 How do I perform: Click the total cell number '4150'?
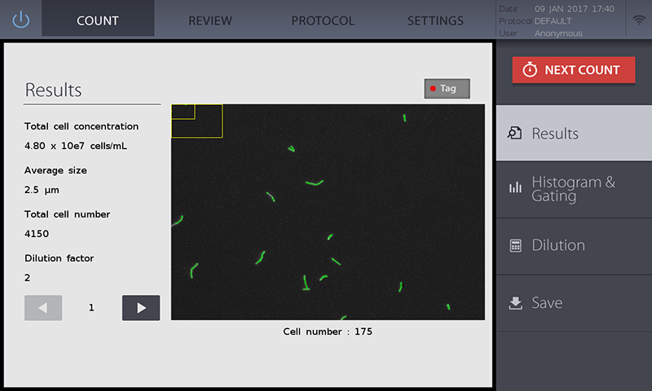coord(37,234)
